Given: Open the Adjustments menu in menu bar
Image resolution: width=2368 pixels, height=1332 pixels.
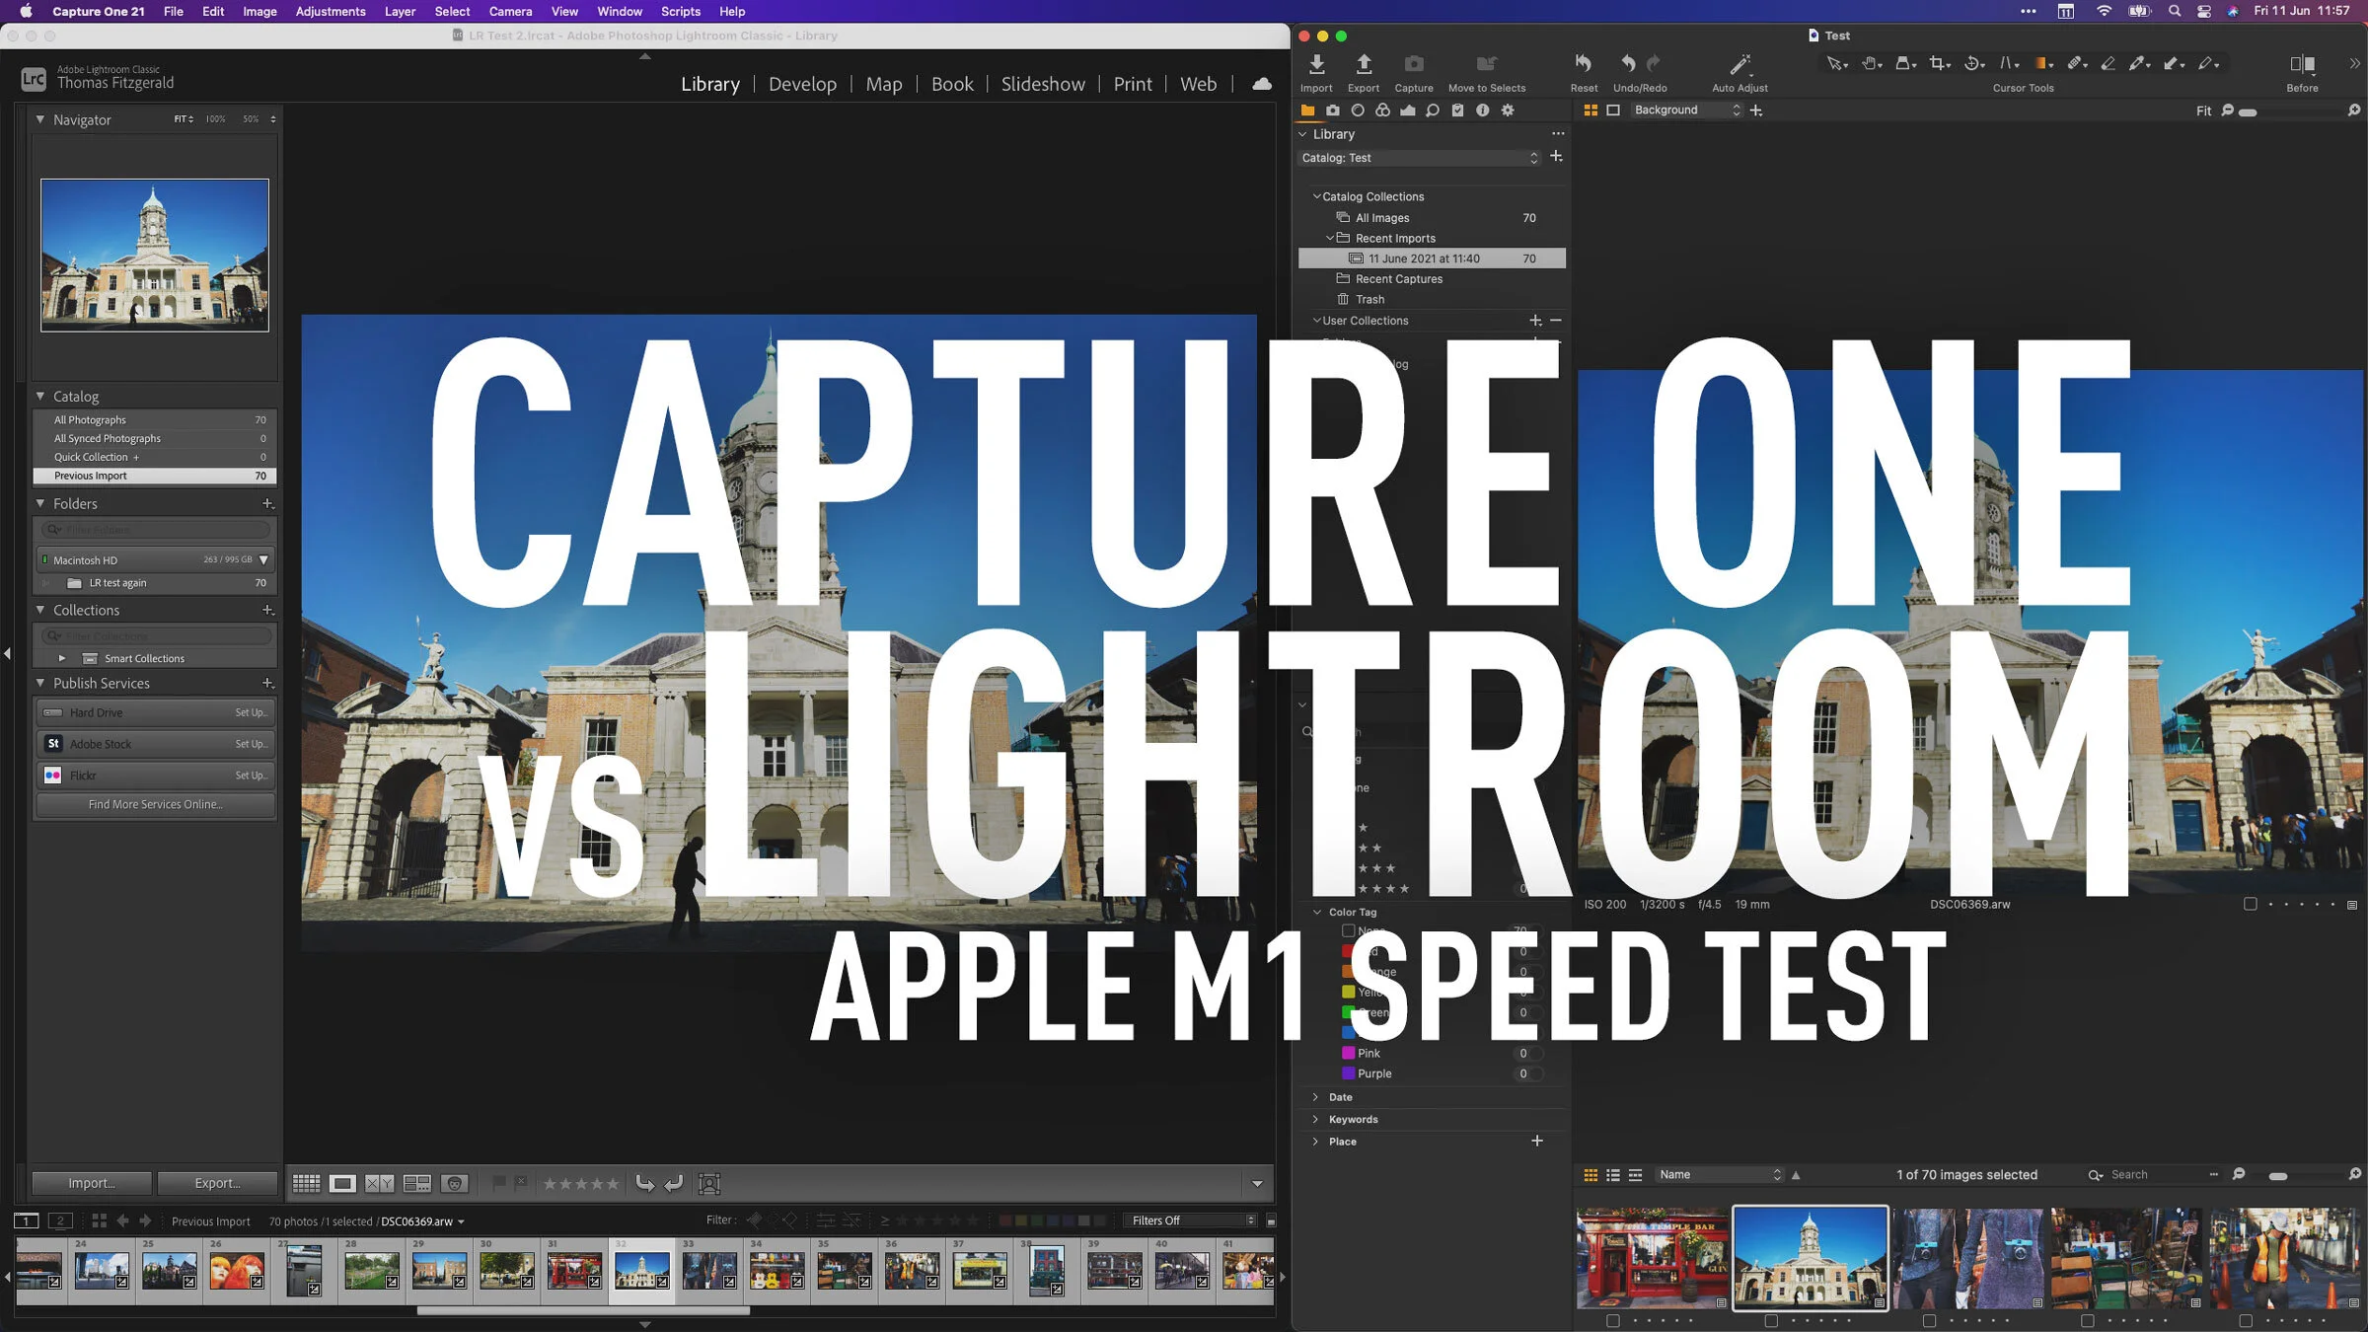Looking at the screenshot, I should (x=331, y=11).
